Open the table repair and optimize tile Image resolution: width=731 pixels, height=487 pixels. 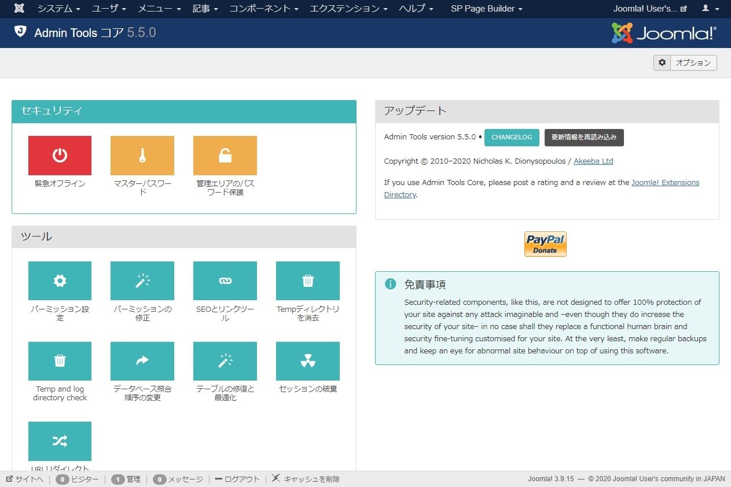225,361
